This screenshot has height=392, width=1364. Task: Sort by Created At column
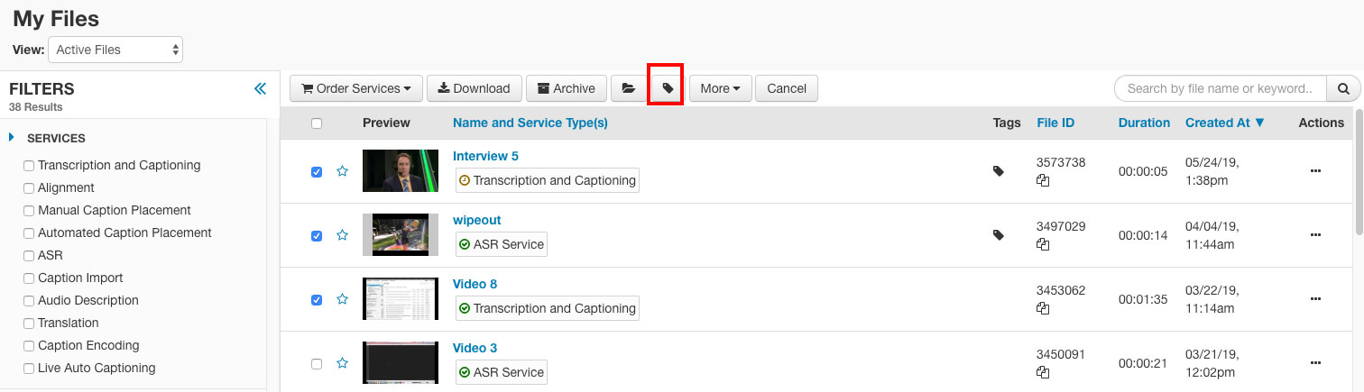1225,123
